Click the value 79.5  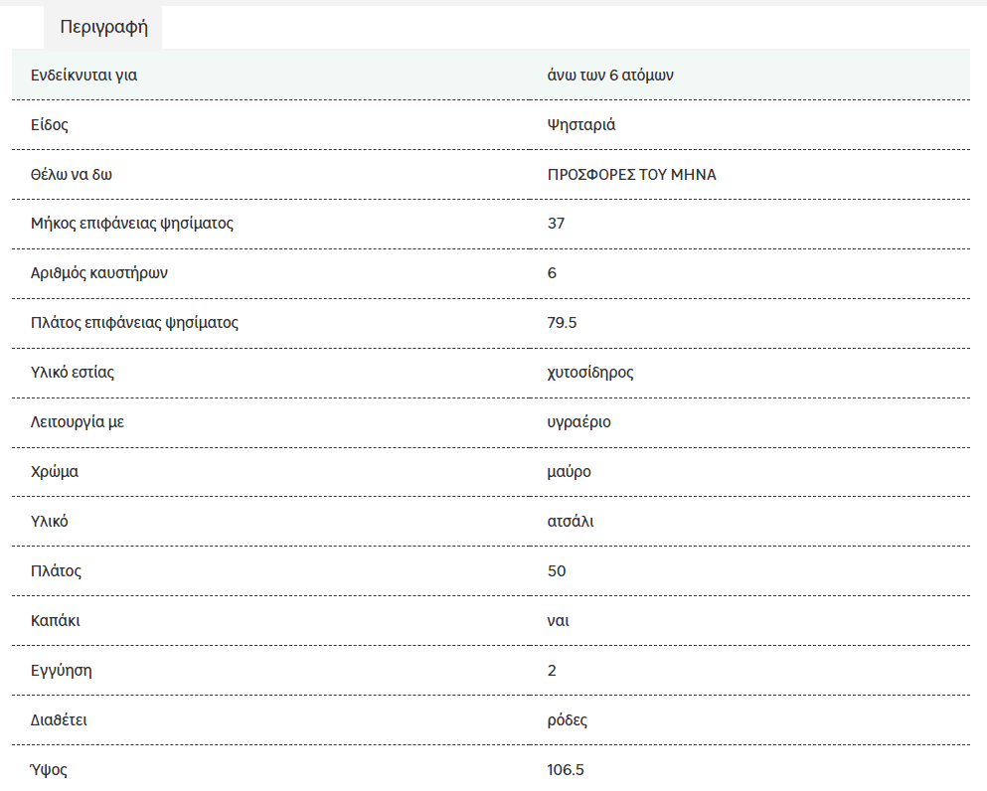562,323
